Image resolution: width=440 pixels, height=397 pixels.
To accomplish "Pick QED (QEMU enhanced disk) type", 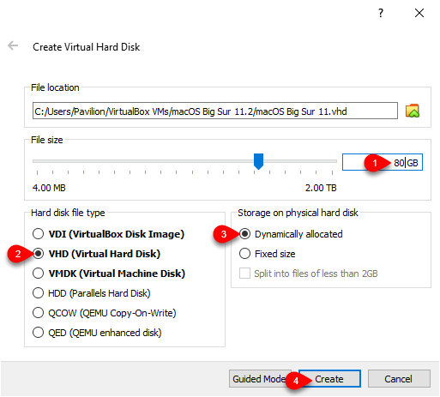I will click(x=97, y=333).
